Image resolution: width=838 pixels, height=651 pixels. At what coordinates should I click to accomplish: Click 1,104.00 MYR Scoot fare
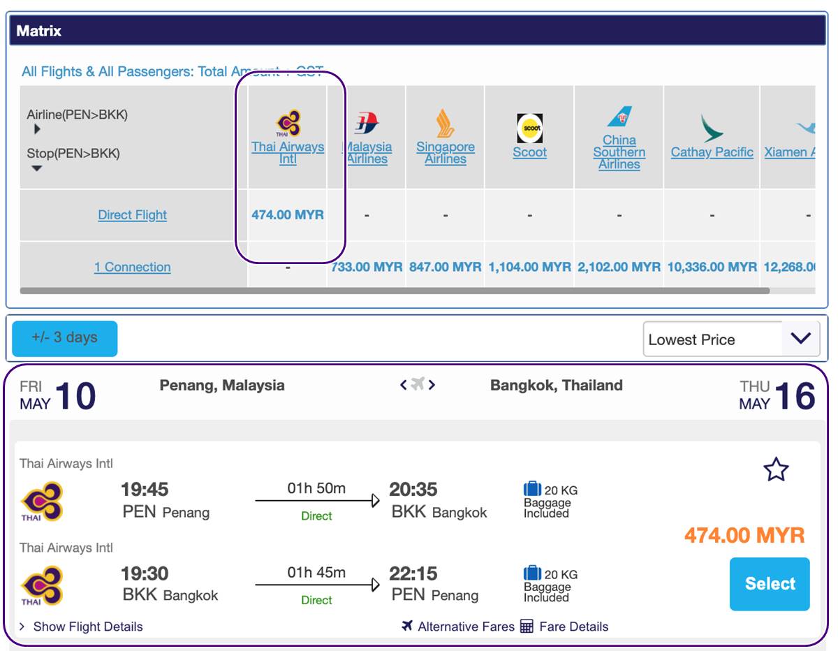(x=529, y=267)
